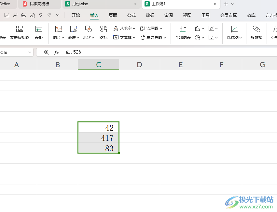Click the zoom magnifier icon in formula bar

click(x=47, y=52)
